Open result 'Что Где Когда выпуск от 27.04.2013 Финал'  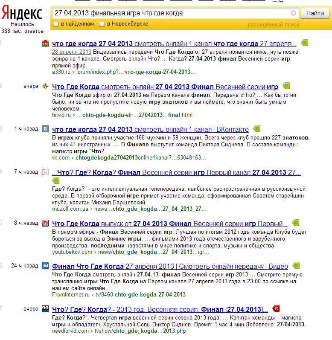170,224
